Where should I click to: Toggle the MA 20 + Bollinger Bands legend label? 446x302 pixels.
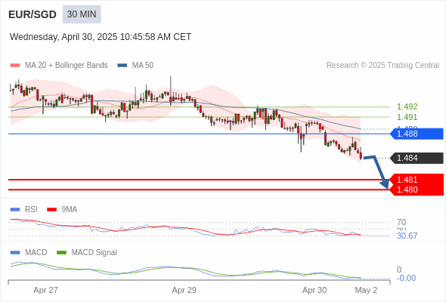[67, 66]
